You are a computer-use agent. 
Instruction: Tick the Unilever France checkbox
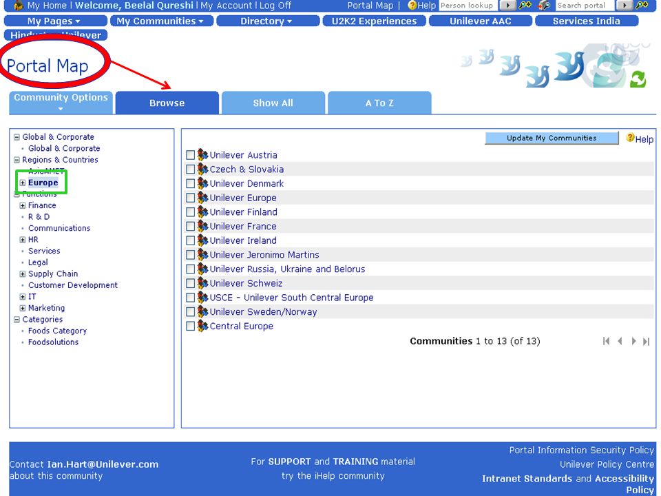[190, 226]
